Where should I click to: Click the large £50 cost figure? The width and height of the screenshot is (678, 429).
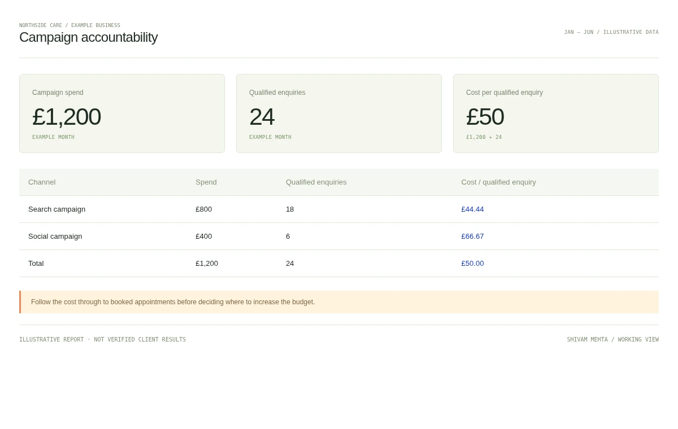[485, 117]
